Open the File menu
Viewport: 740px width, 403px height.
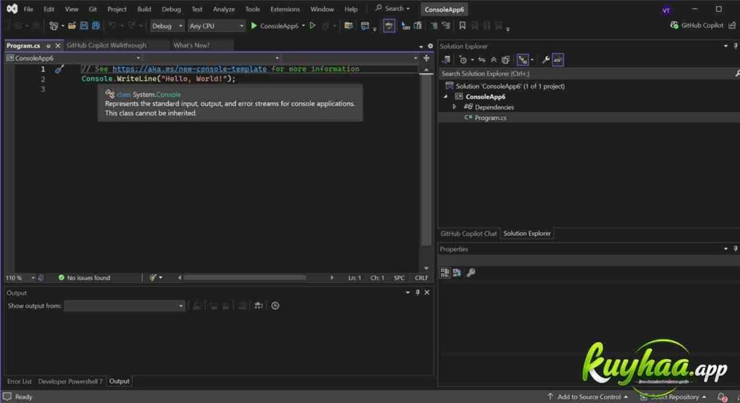(x=28, y=9)
